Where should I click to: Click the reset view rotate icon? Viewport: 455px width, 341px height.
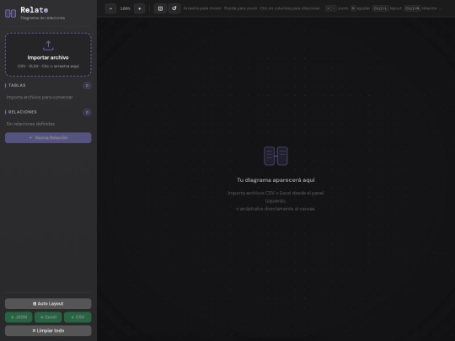(x=174, y=8)
